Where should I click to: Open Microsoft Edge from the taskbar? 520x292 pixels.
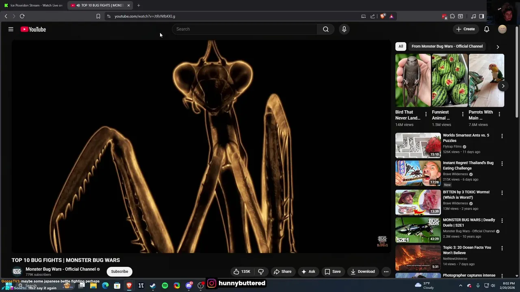pyautogui.click(x=105, y=286)
